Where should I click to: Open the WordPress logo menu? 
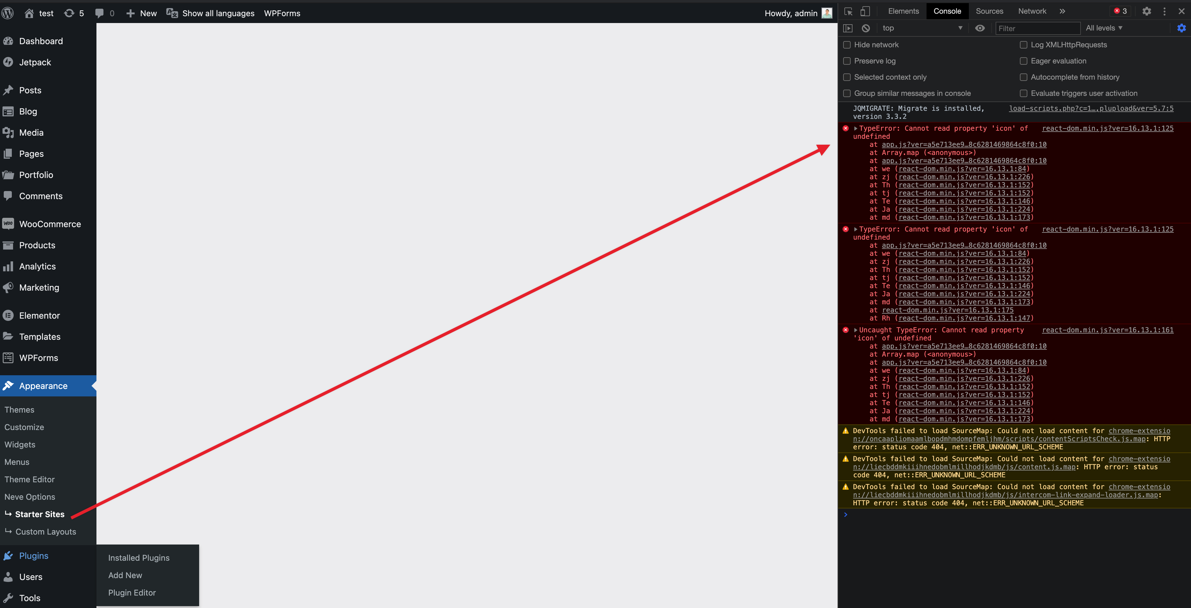(8, 13)
